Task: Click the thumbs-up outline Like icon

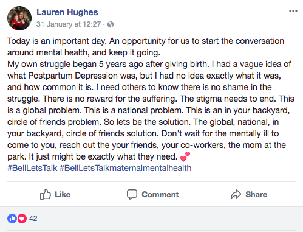Action: [46, 194]
